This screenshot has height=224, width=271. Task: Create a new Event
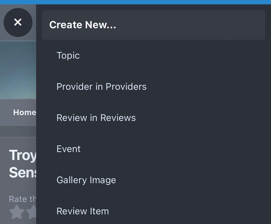point(69,149)
